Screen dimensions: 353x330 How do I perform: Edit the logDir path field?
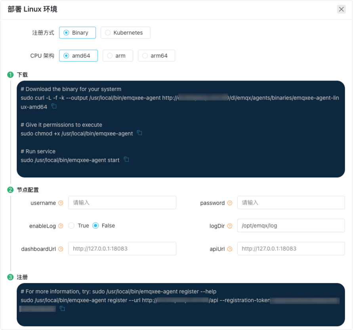pos(291,226)
